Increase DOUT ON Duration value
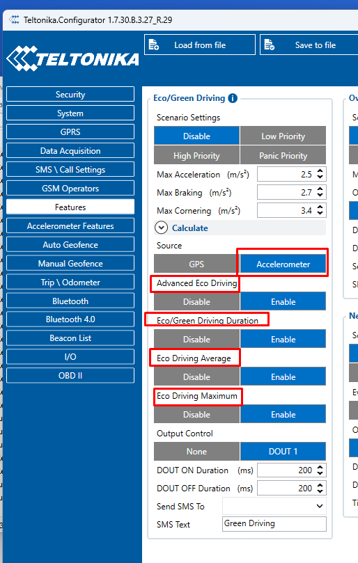358x563 pixels. click(320, 467)
